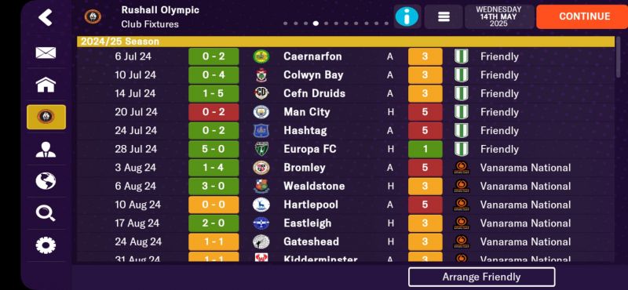Click the Arrange Friendly button
The image size is (628, 290).
[x=481, y=277]
